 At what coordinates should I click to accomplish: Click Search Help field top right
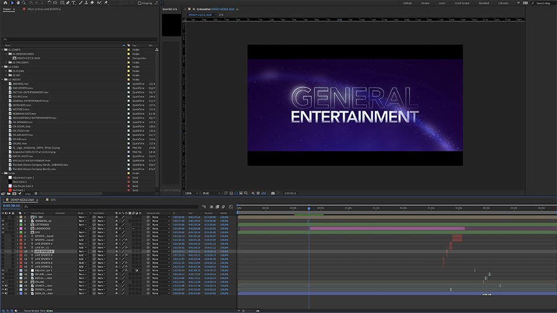pos(543,3)
